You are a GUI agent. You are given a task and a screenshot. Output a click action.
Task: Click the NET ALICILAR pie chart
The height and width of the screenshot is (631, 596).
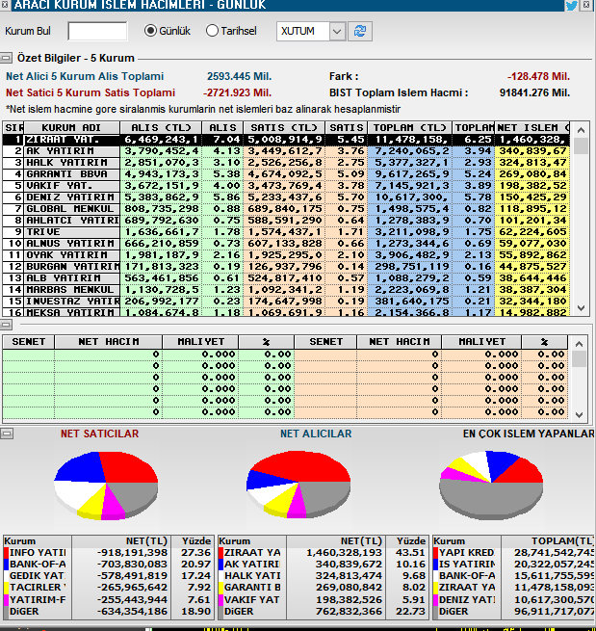coord(298,484)
